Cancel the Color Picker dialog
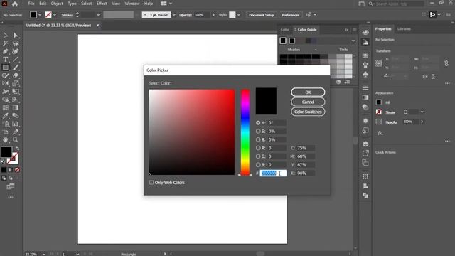 (308, 102)
